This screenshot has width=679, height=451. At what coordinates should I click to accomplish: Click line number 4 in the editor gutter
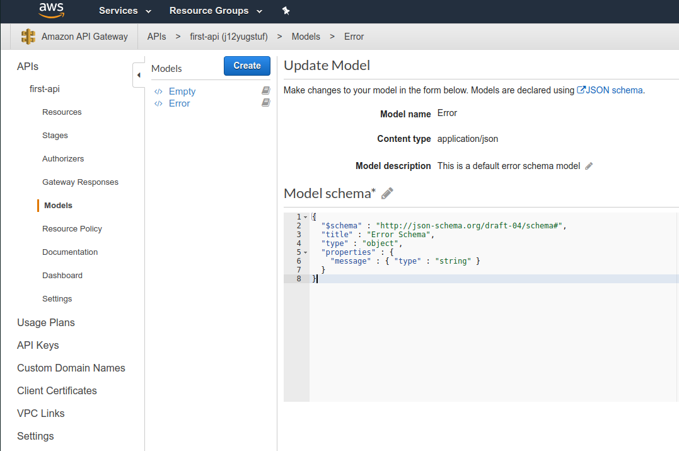(299, 243)
